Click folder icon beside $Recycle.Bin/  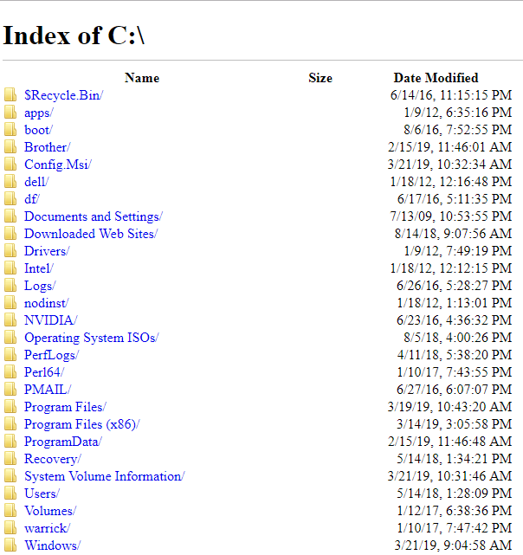pos(10,95)
